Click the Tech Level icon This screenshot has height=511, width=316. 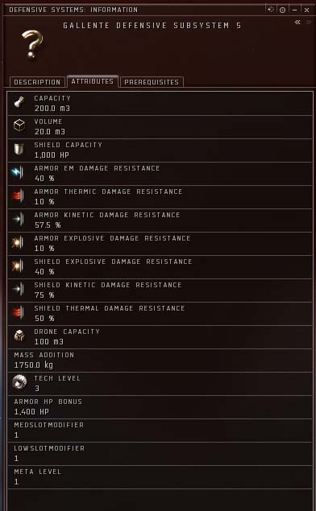[19, 382]
